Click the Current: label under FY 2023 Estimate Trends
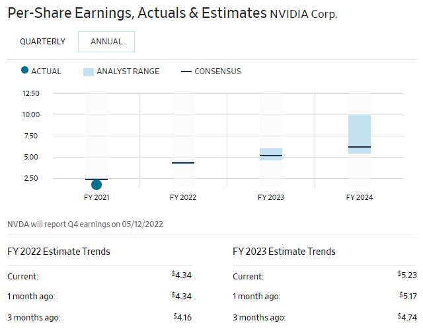The height and width of the screenshot is (335, 423). pyautogui.click(x=249, y=277)
